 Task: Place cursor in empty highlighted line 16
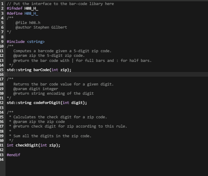pos(107,75)
